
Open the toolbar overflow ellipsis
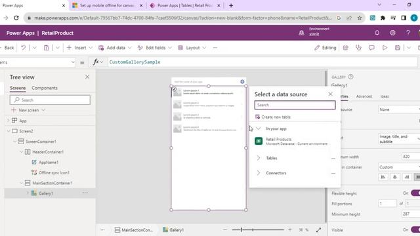[x=215, y=48]
